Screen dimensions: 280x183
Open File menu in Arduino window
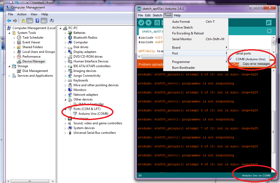tap(140, 15)
